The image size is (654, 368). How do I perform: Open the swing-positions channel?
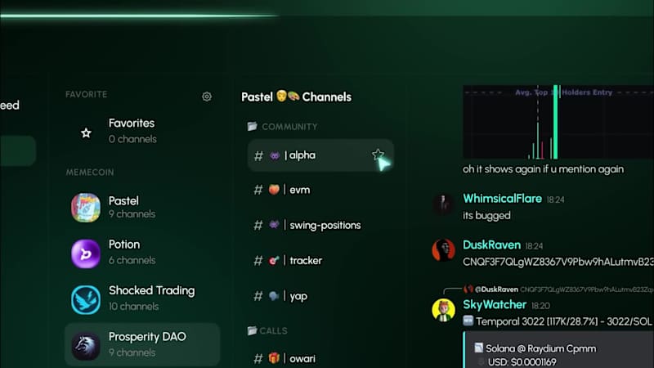pos(320,226)
